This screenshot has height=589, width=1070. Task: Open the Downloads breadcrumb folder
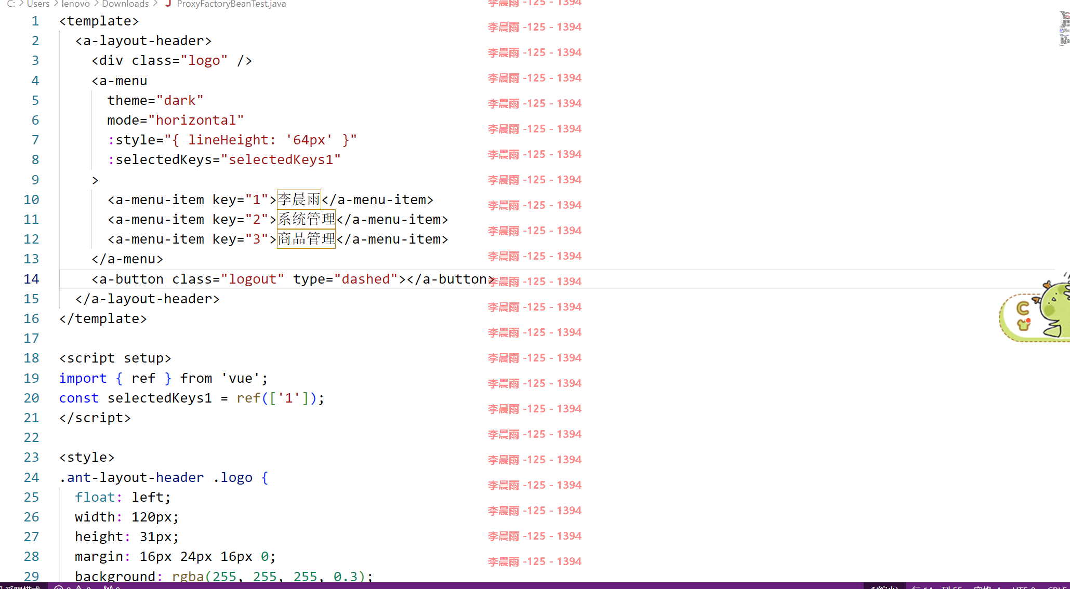pos(125,4)
